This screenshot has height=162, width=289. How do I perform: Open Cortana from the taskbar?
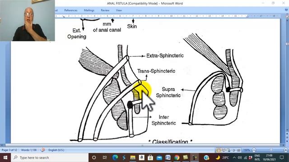[94, 157]
